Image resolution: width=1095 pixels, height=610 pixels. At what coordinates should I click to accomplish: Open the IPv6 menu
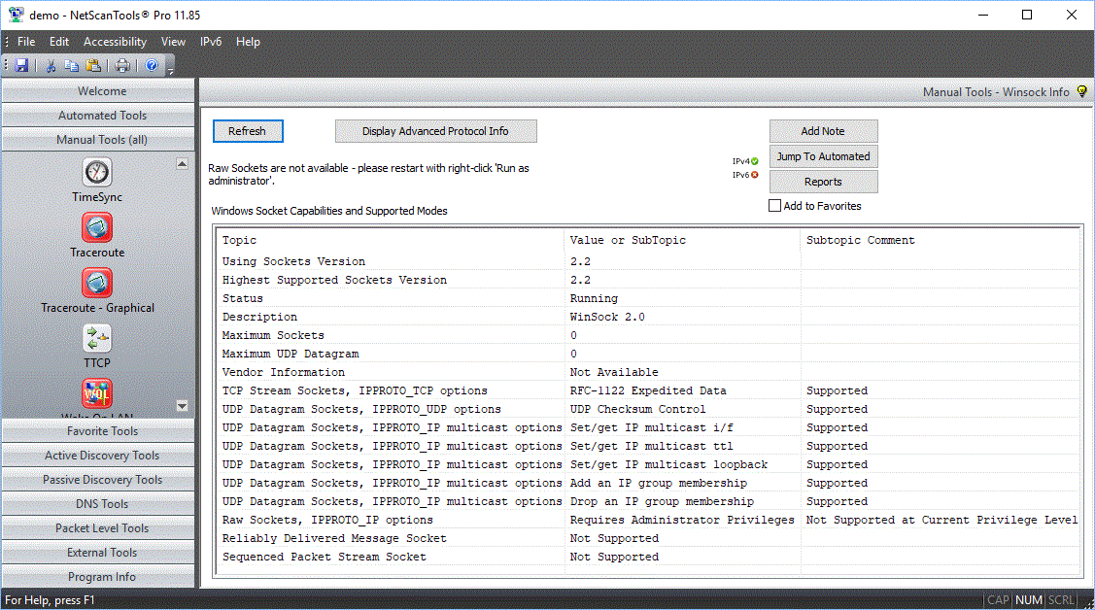tap(211, 42)
